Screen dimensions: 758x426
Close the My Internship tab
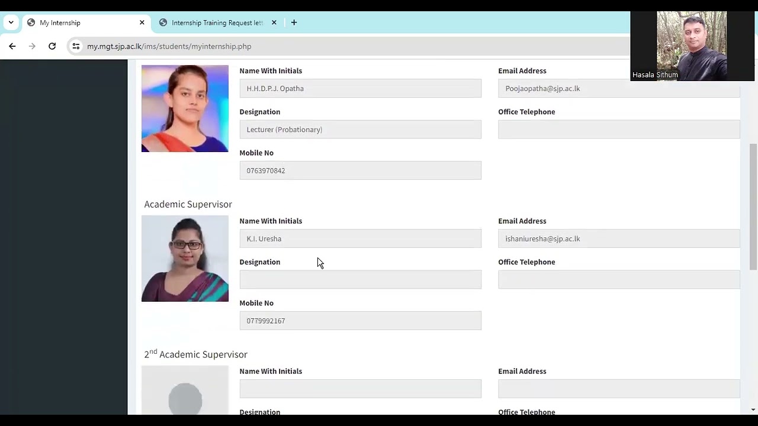tap(142, 22)
